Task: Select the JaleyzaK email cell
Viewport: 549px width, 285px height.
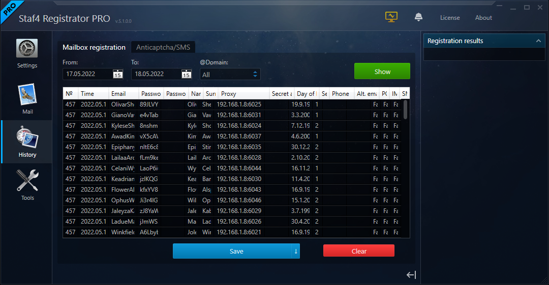Action: 123,211
